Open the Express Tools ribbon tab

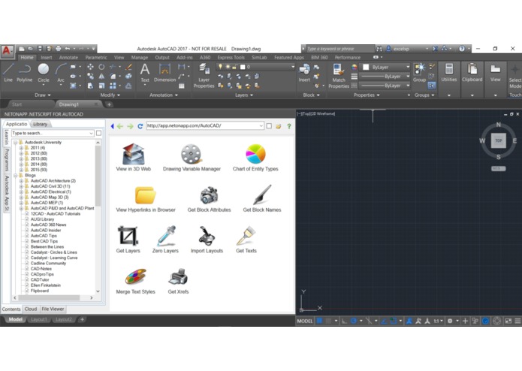click(231, 57)
